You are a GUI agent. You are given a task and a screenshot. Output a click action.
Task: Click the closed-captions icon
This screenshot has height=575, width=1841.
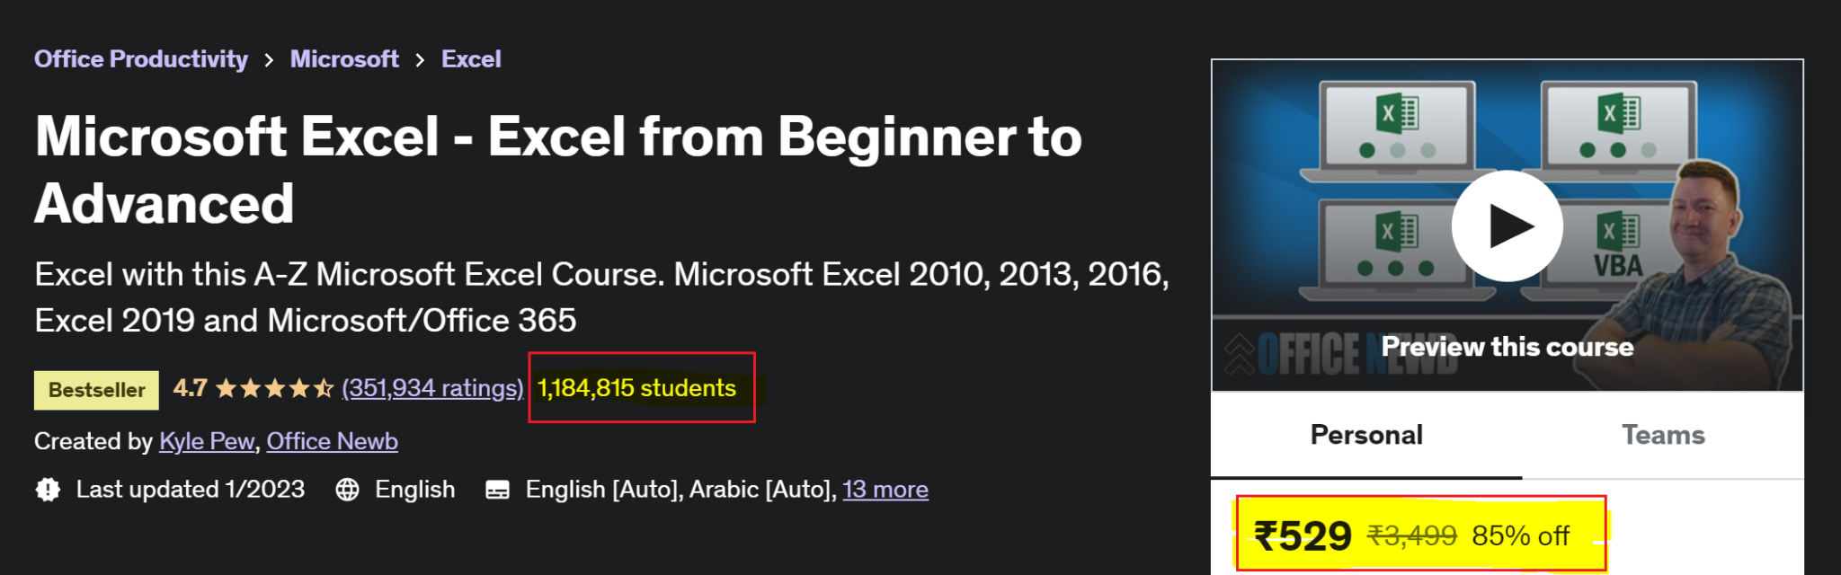point(497,490)
